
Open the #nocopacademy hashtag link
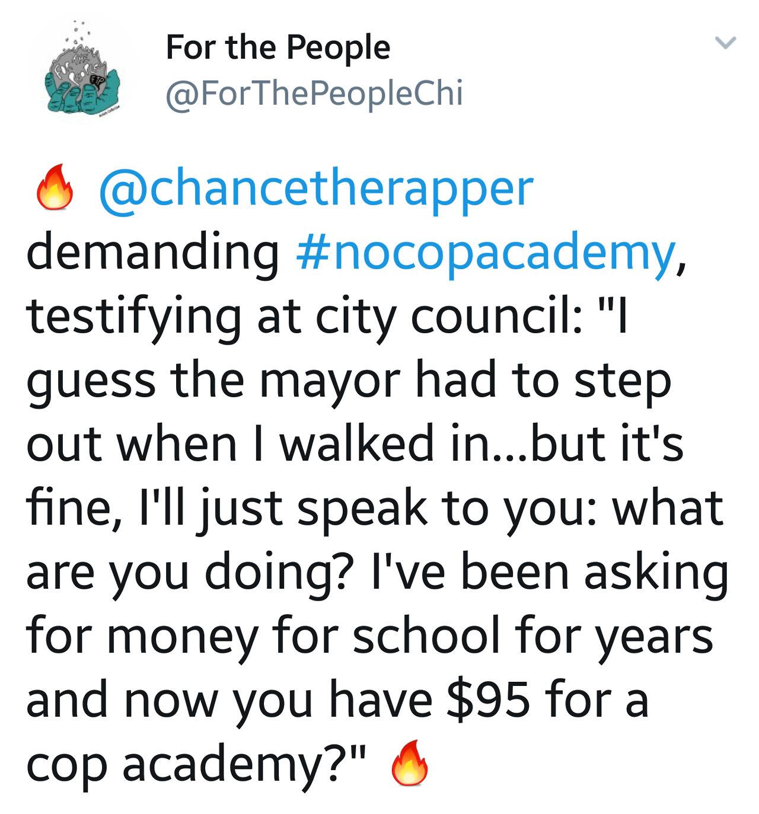point(485,253)
